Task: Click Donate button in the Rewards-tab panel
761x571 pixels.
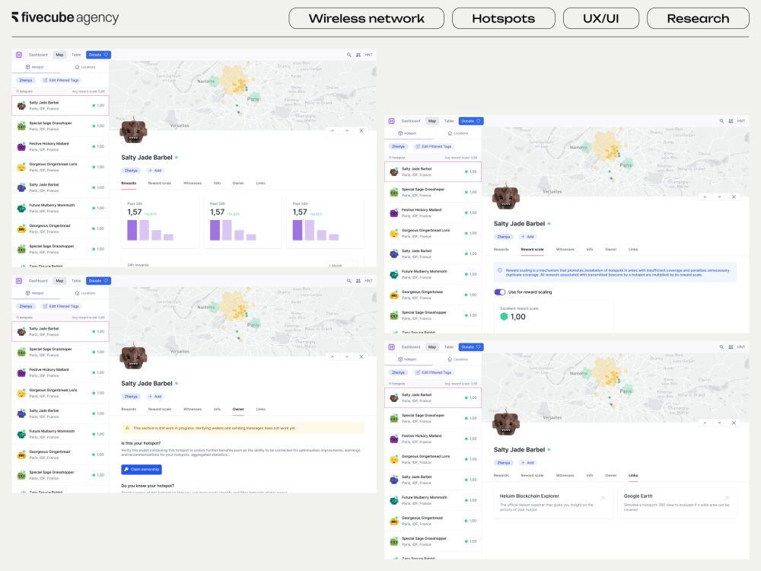Action: tap(98, 55)
